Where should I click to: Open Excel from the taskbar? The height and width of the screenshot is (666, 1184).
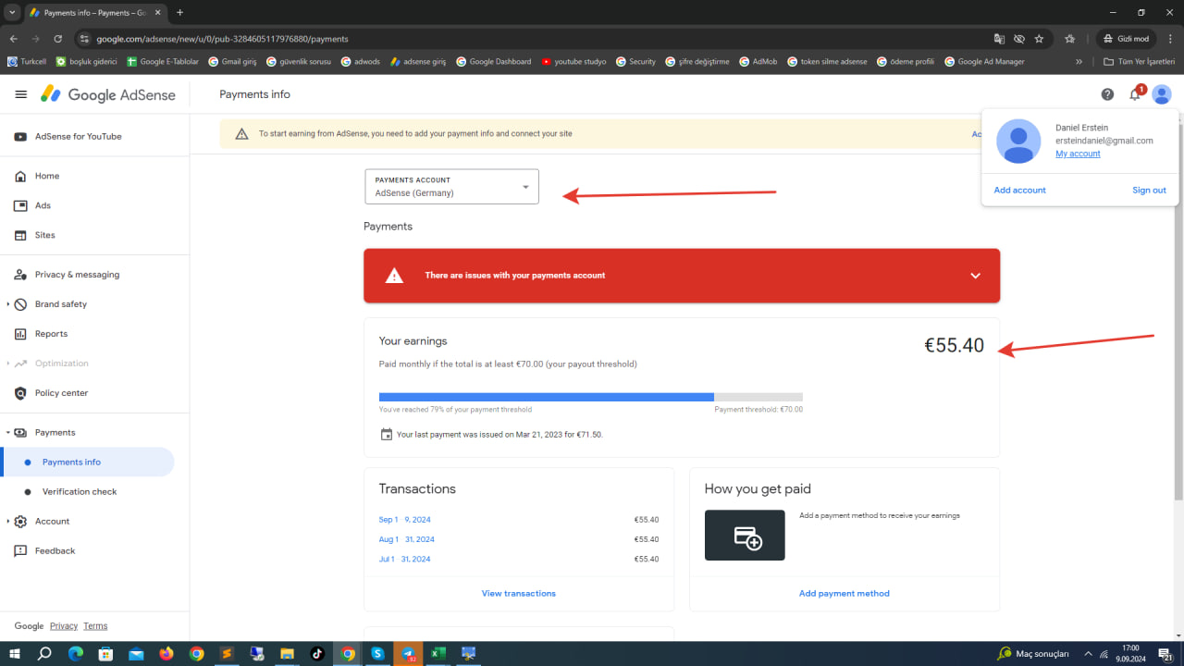click(438, 654)
